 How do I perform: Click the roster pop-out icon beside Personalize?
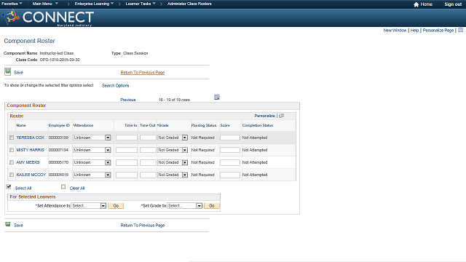[282, 116]
